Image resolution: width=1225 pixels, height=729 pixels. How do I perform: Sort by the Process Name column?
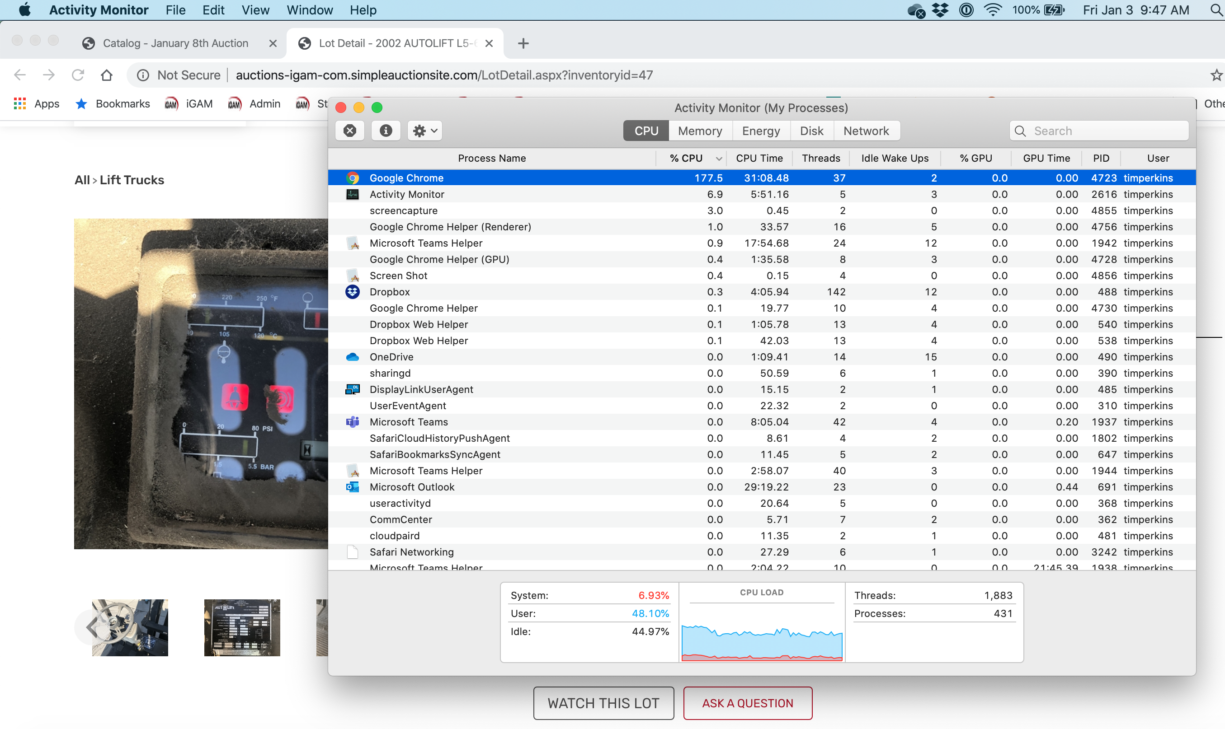pyautogui.click(x=491, y=158)
